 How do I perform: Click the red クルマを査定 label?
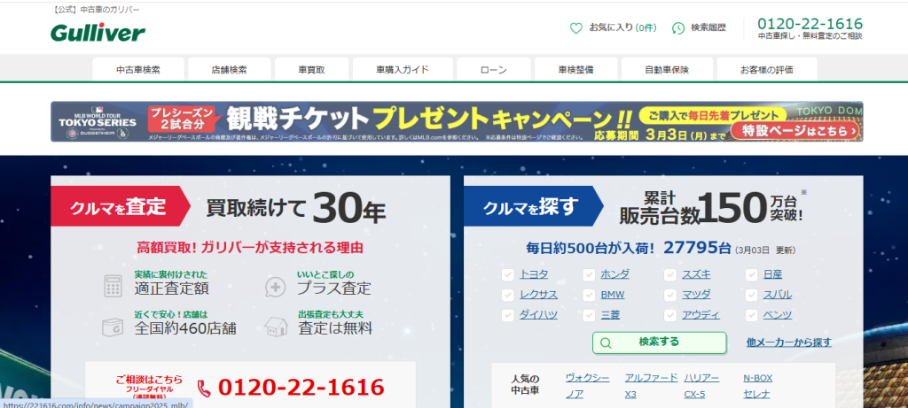point(121,206)
